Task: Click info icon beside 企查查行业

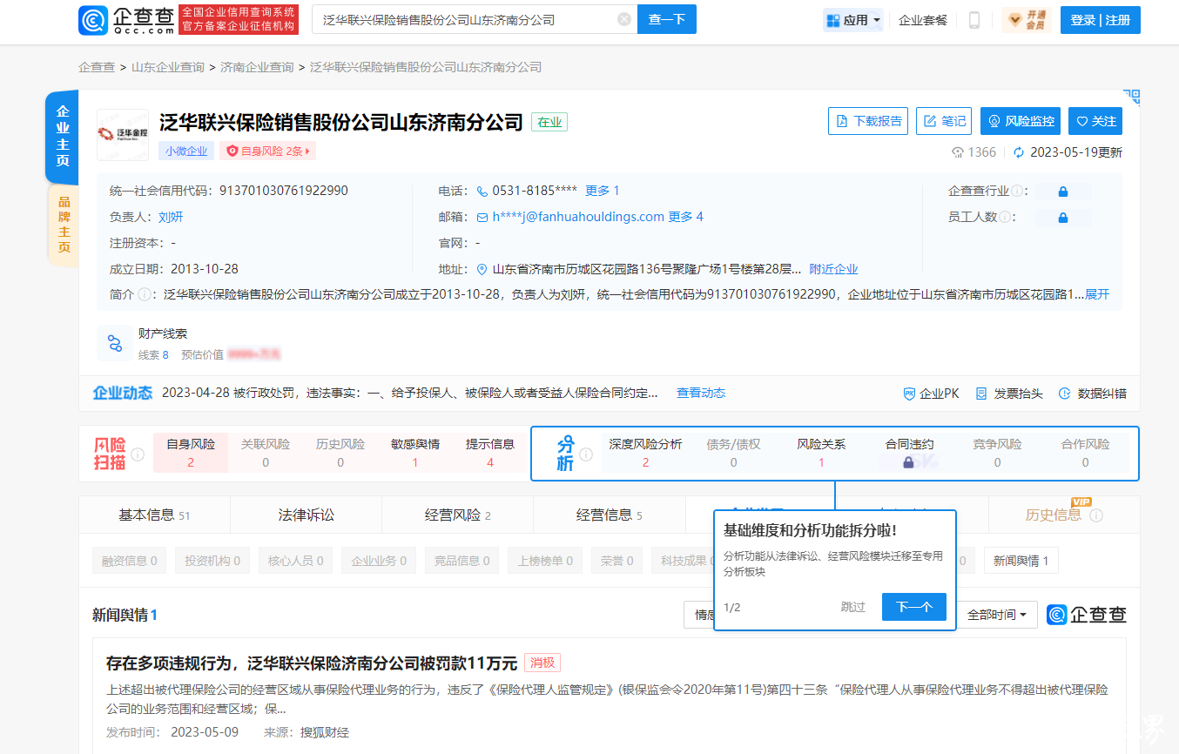Action: (1018, 191)
